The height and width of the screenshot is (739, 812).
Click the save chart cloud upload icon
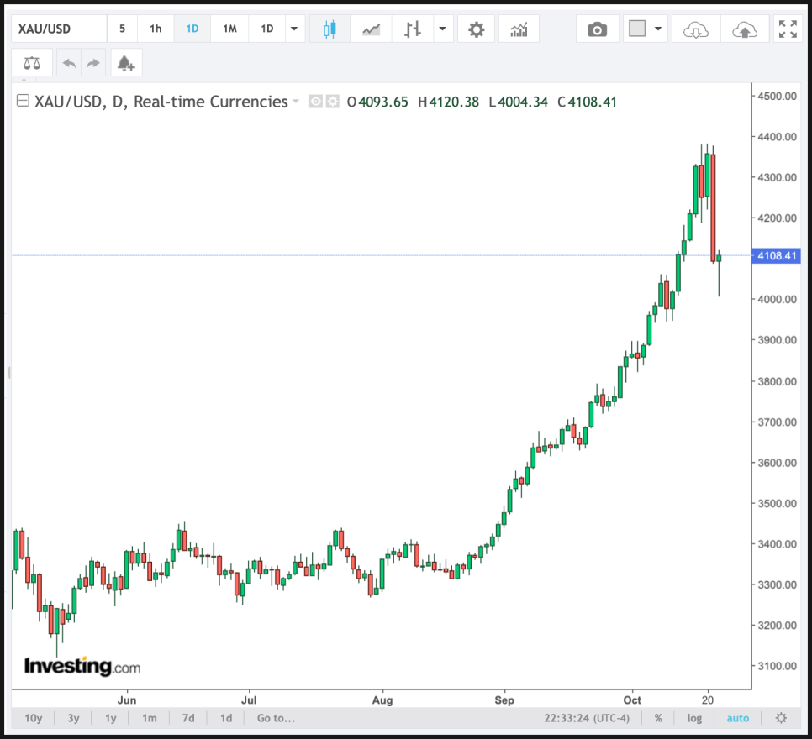point(744,29)
